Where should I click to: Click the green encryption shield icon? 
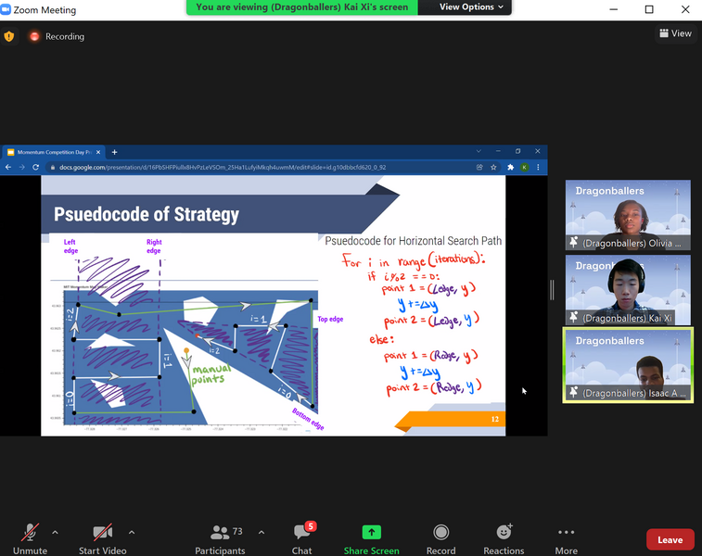click(9, 36)
